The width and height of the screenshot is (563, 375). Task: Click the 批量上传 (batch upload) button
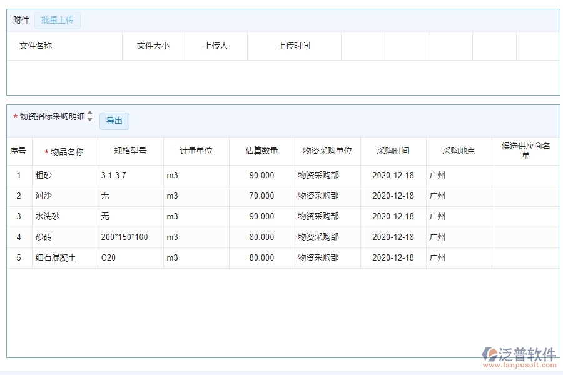coord(57,20)
